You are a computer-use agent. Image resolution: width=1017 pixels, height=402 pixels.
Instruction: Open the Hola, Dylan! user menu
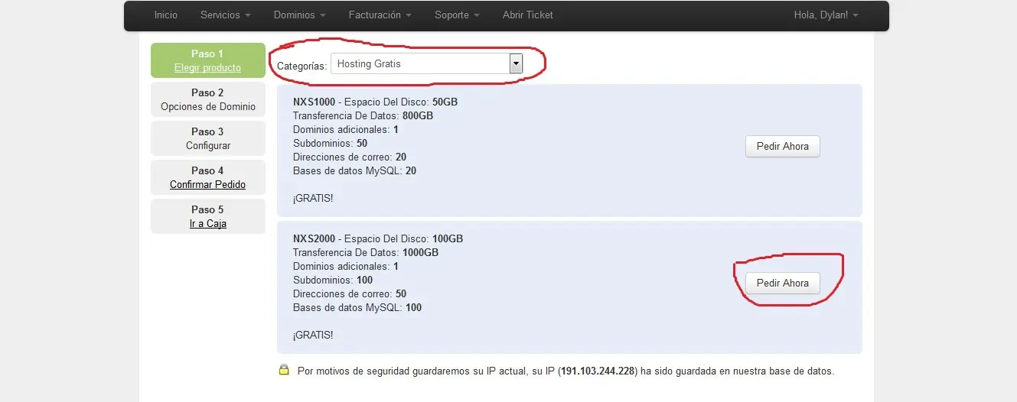(x=826, y=15)
